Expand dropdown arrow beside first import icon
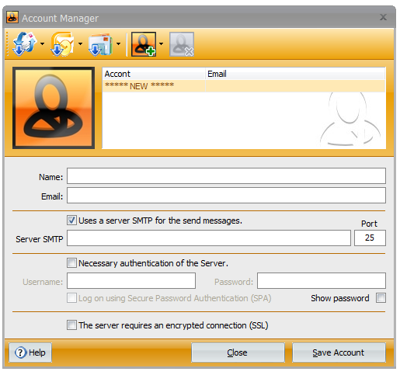 [42, 44]
